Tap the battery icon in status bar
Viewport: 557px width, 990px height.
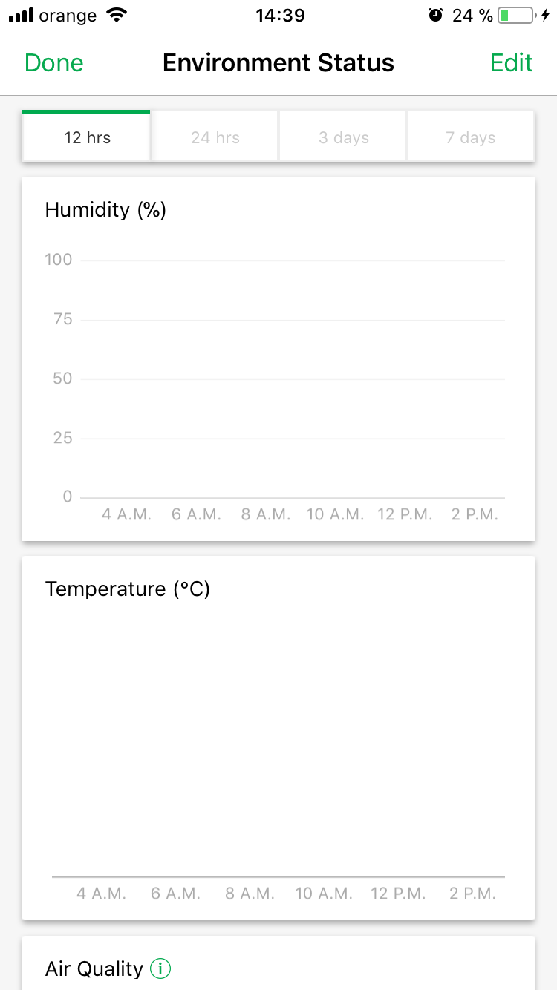coord(516,15)
